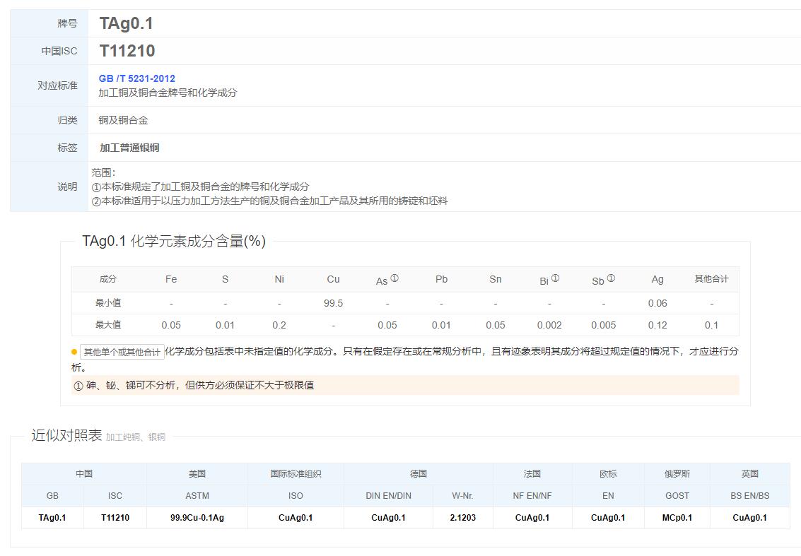Click the 近似对照表 section heading
Screen dimensions: 801x556
66,435
